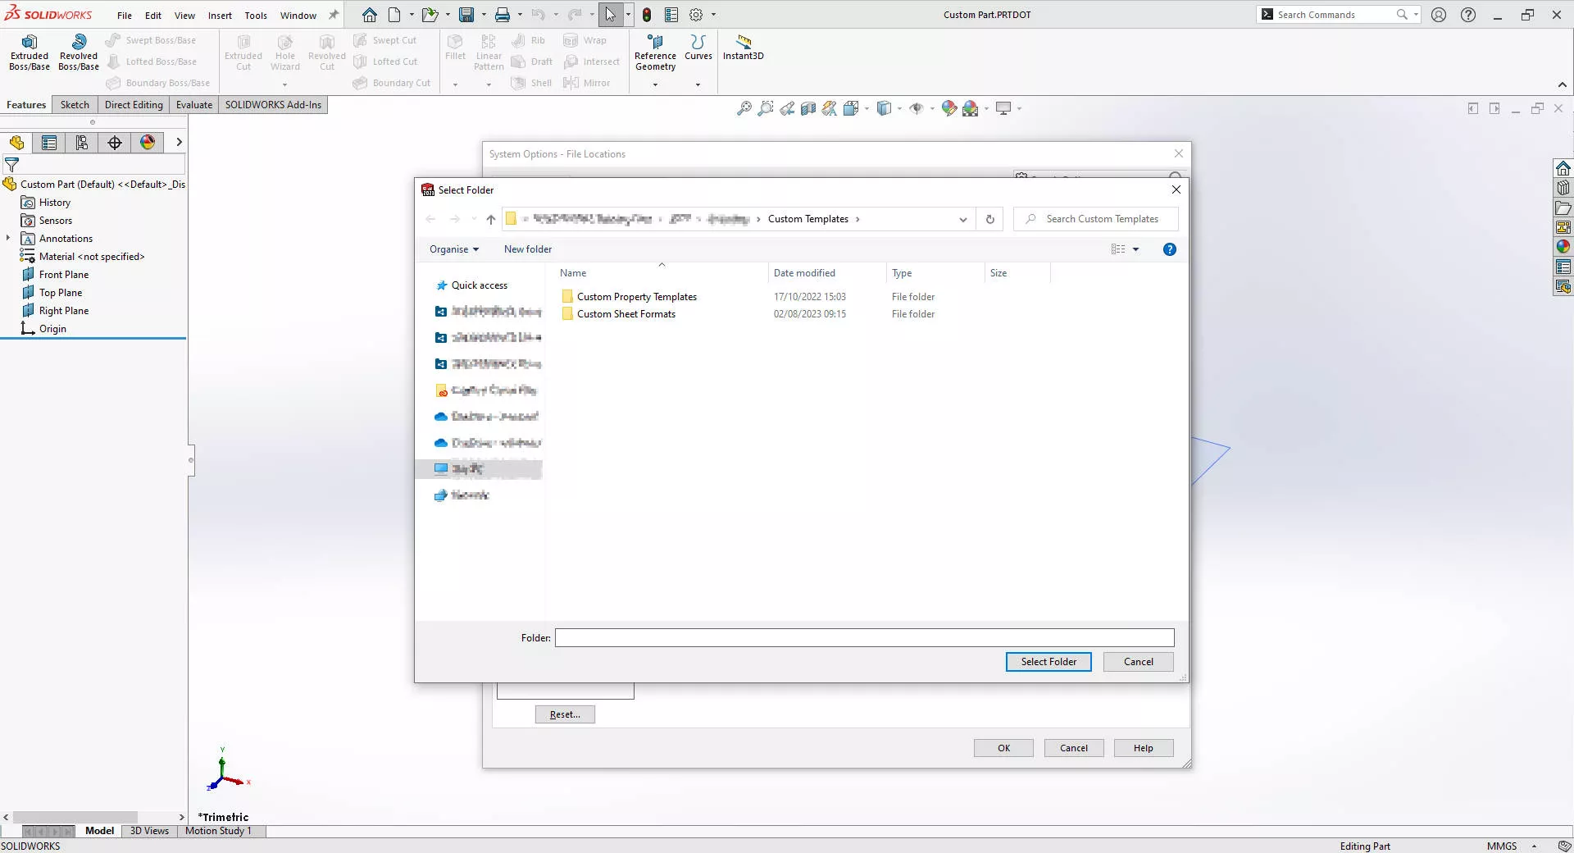This screenshot has width=1574, height=853.
Task: Select the Extruded Boss/Base tool
Action: point(29,51)
